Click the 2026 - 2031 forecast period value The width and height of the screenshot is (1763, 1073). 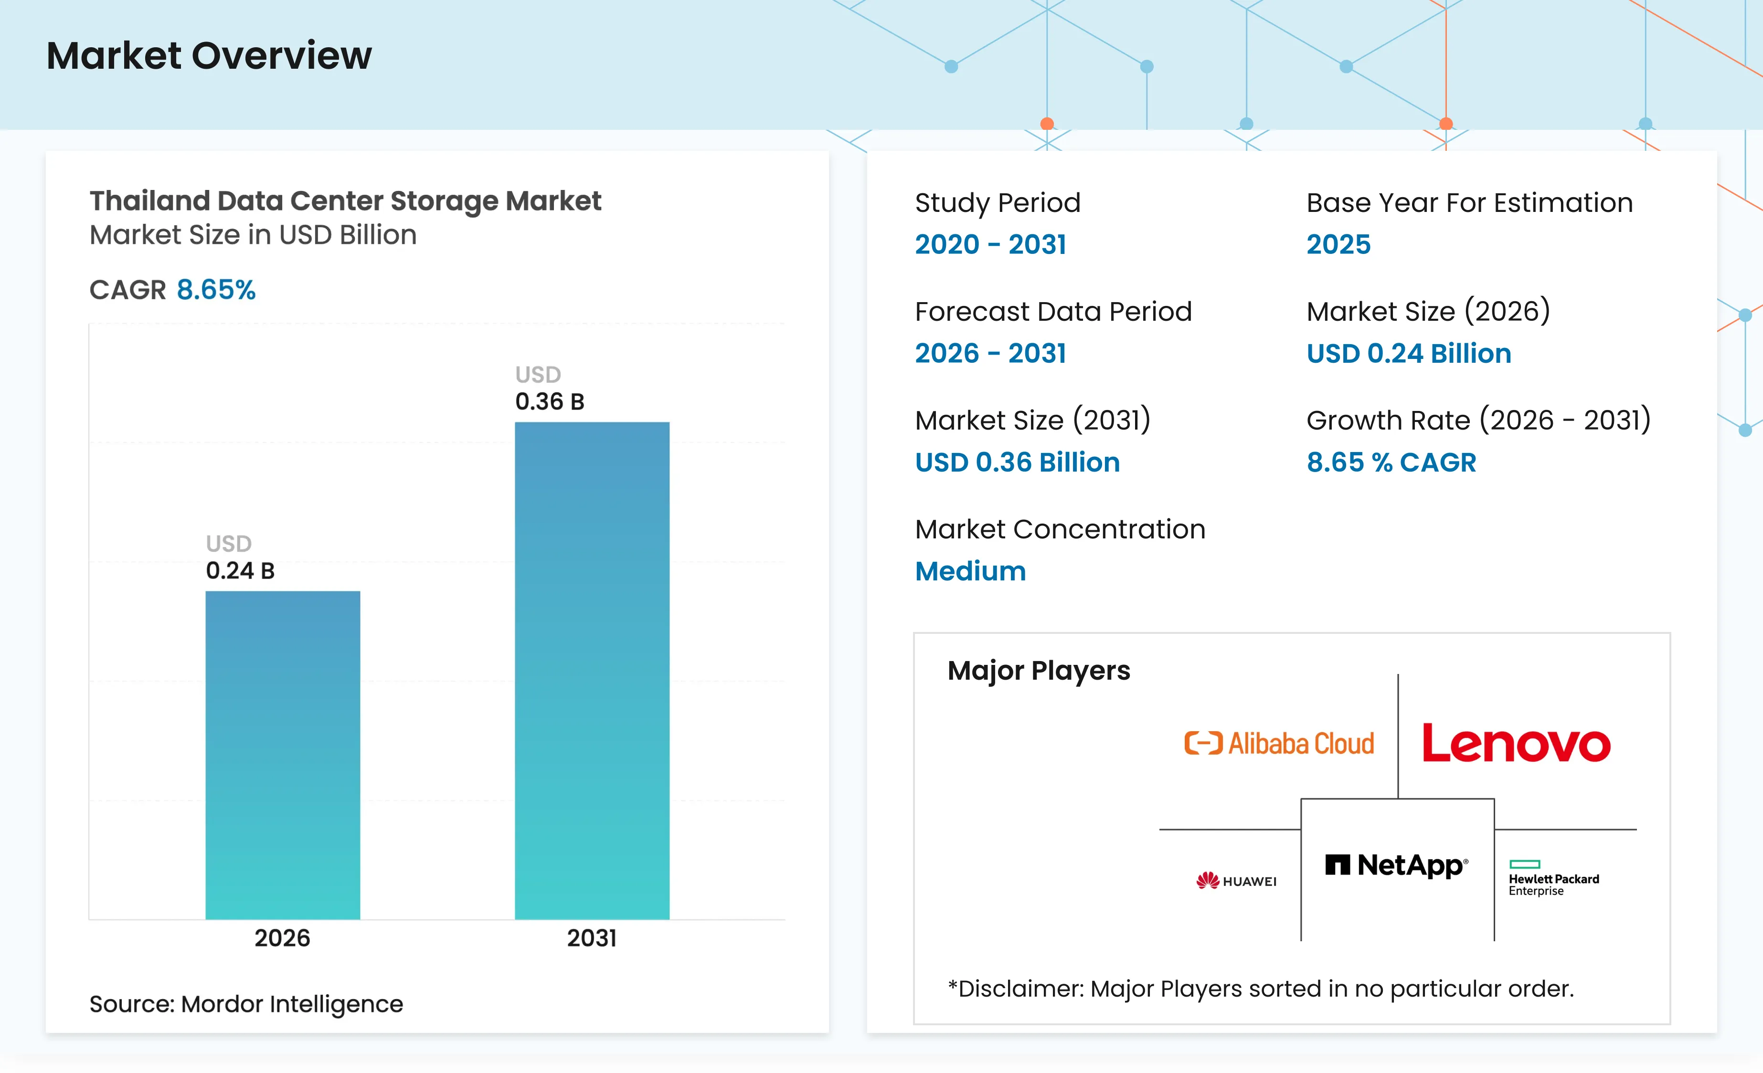point(990,353)
